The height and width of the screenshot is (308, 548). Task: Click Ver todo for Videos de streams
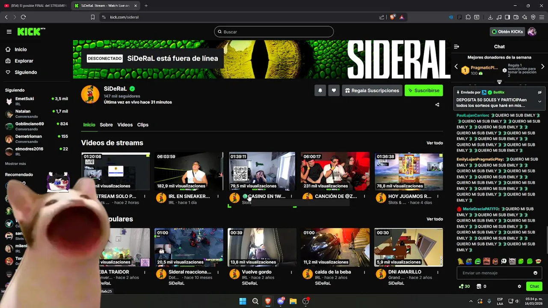click(435, 143)
